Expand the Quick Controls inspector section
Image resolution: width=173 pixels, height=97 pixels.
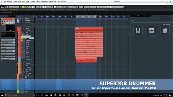pyautogui.click(x=8, y=59)
